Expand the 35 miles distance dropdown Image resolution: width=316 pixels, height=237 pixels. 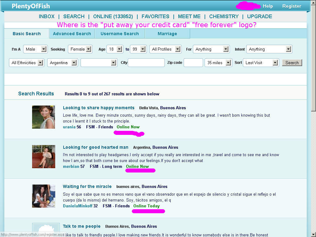click(218, 63)
